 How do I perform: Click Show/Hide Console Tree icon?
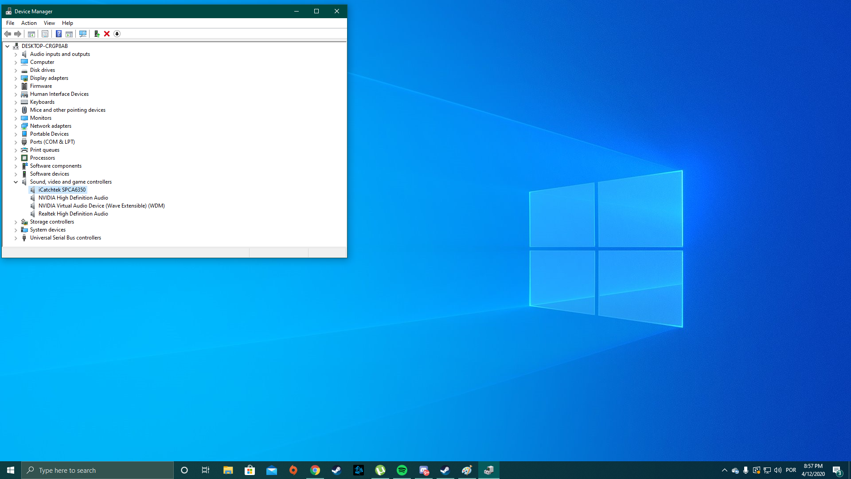[x=31, y=34]
